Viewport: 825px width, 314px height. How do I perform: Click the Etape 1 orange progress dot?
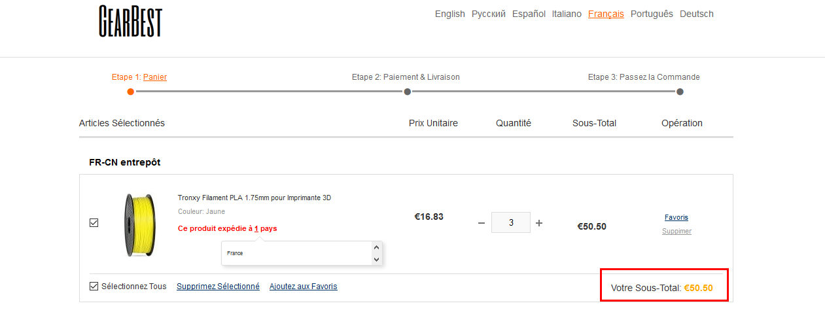pos(131,92)
